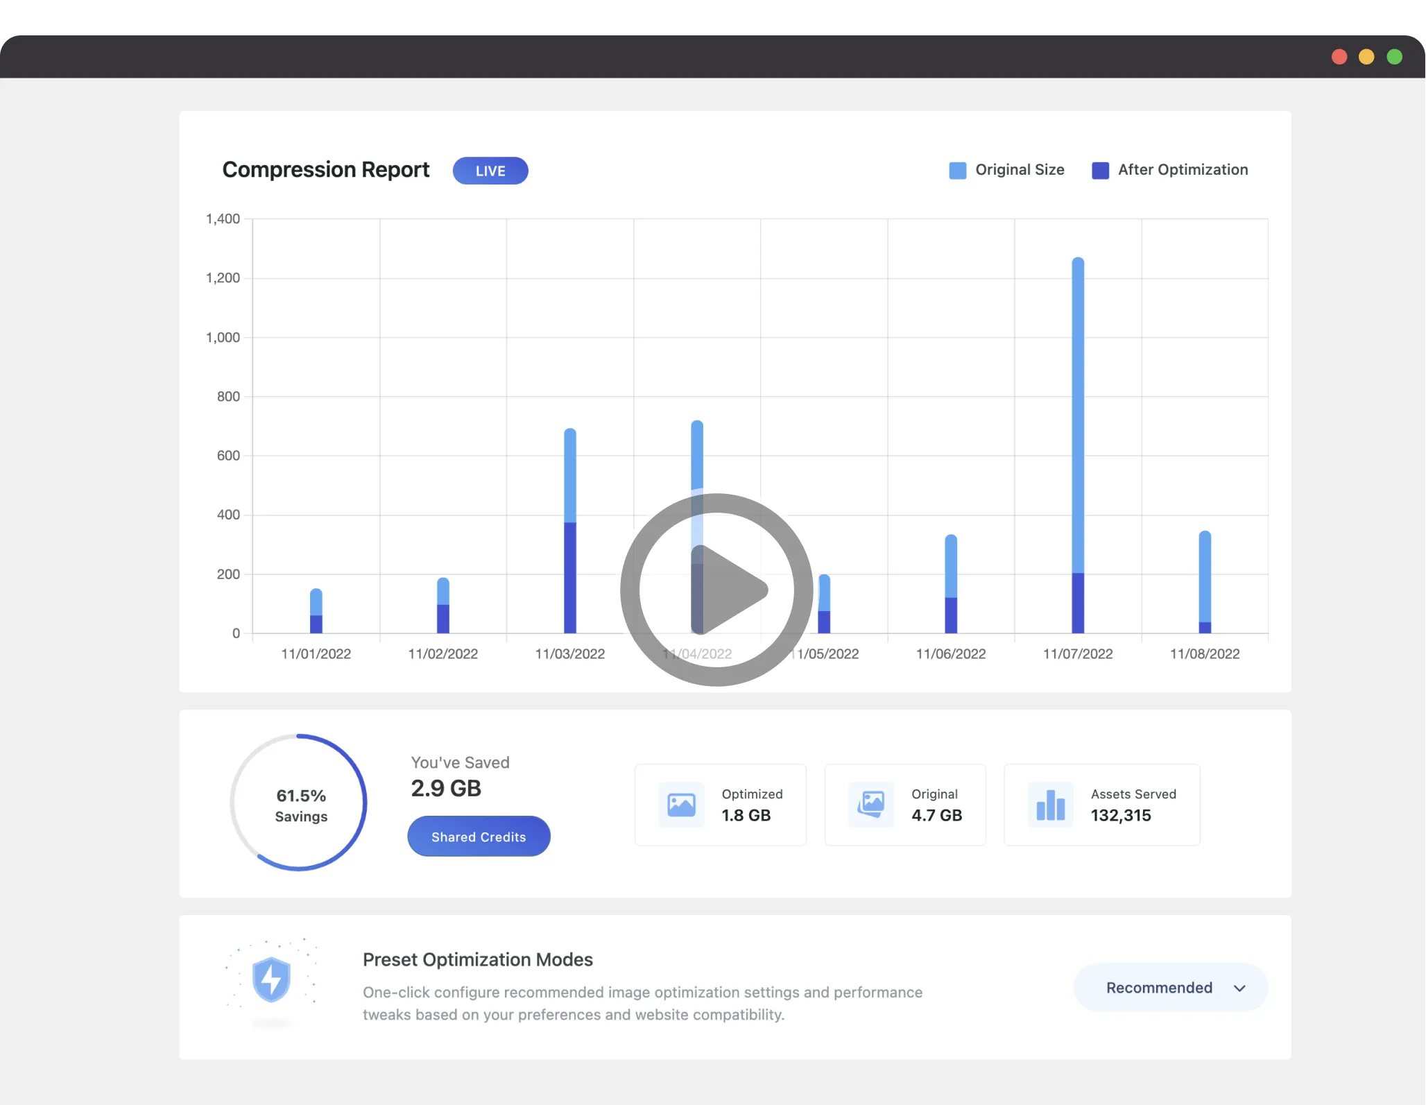The height and width of the screenshot is (1105, 1426).
Task: Click the Original stacked images icon
Action: tap(871, 805)
